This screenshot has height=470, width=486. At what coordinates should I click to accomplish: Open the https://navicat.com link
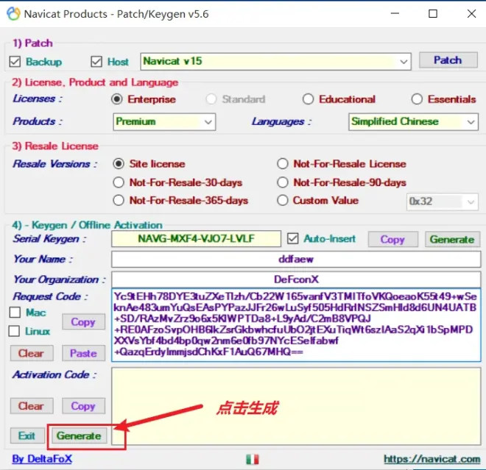tap(432, 459)
